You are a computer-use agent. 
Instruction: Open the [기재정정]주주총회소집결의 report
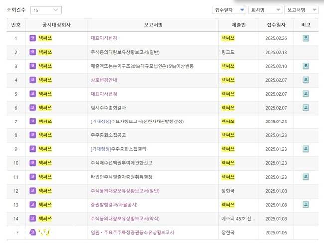(118, 149)
